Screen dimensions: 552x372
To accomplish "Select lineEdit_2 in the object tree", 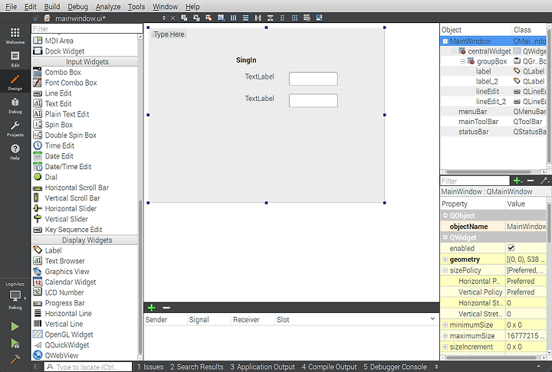I will click(491, 102).
